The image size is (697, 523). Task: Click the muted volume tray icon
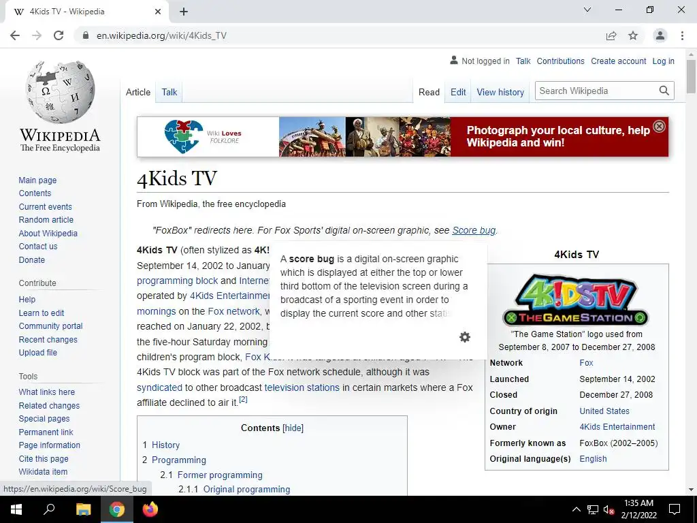tap(609, 509)
